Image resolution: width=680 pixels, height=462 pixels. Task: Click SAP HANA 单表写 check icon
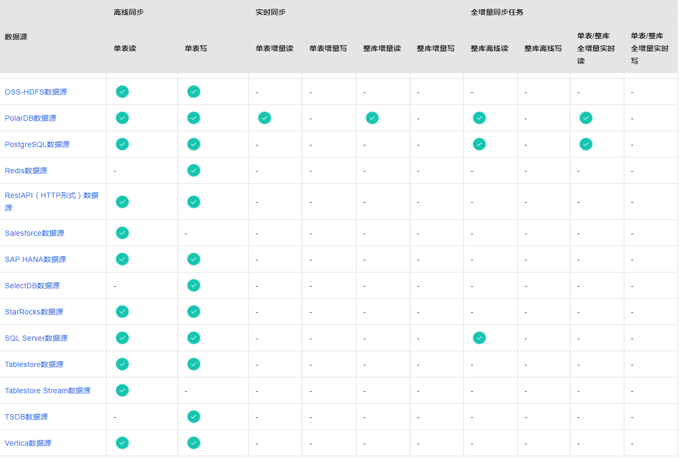tap(194, 259)
